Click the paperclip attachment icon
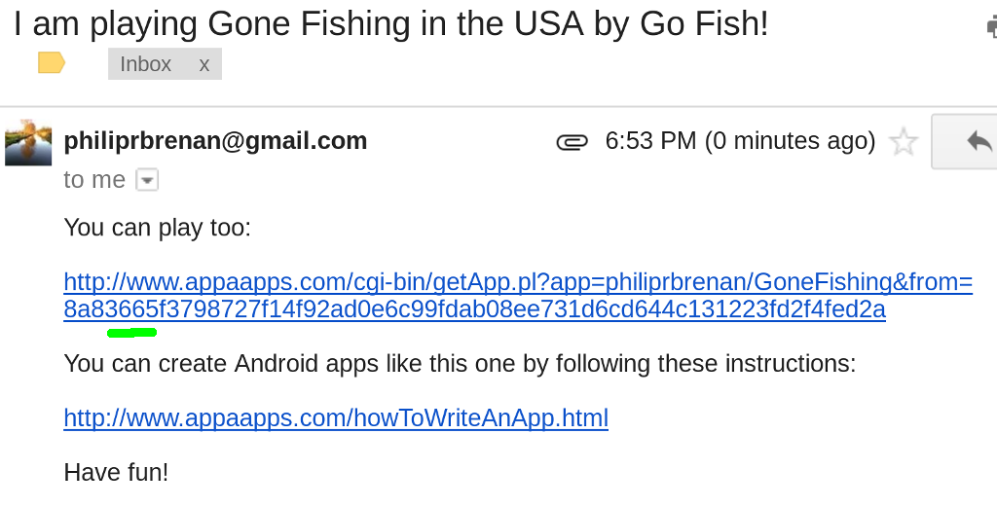Viewport: 997px width, 506px height. (x=572, y=142)
